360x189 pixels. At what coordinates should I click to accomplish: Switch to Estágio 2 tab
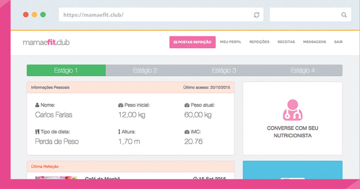[x=145, y=70]
